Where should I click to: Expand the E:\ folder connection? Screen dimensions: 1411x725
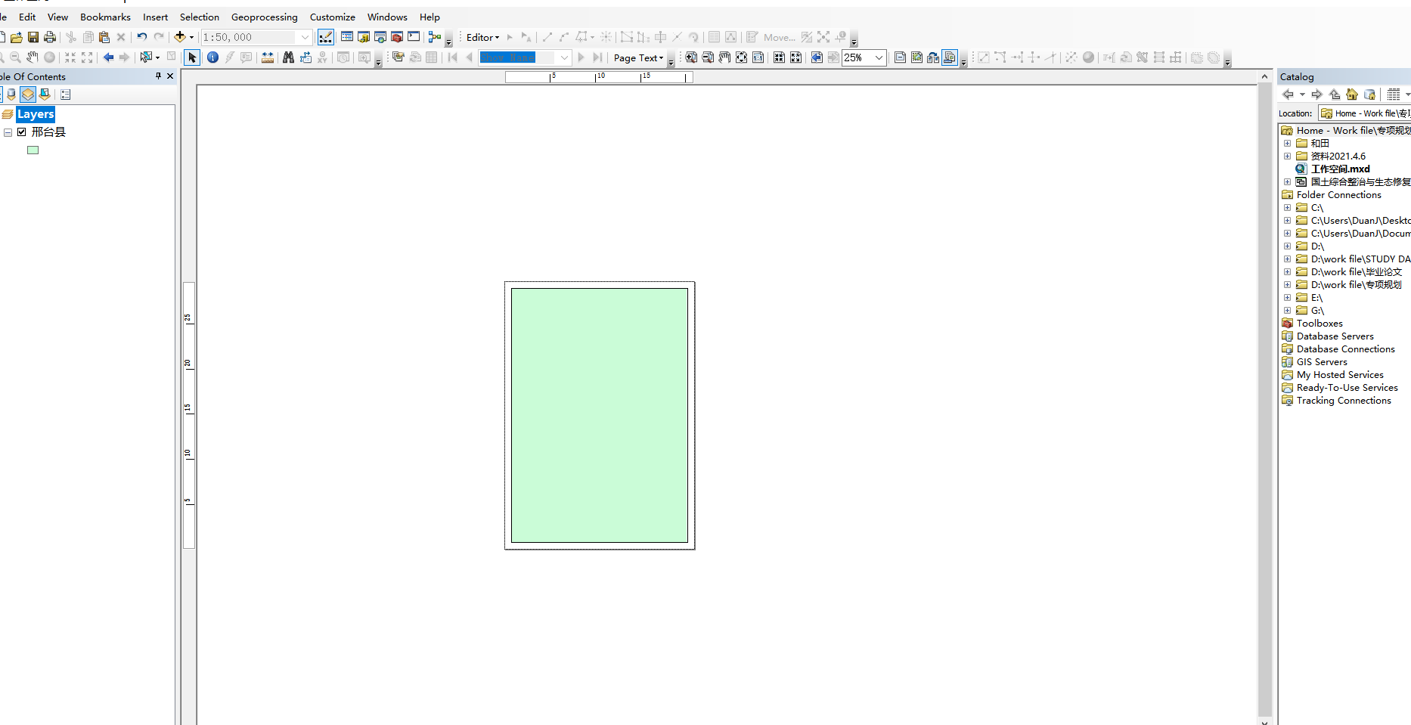tap(1287, 297)
